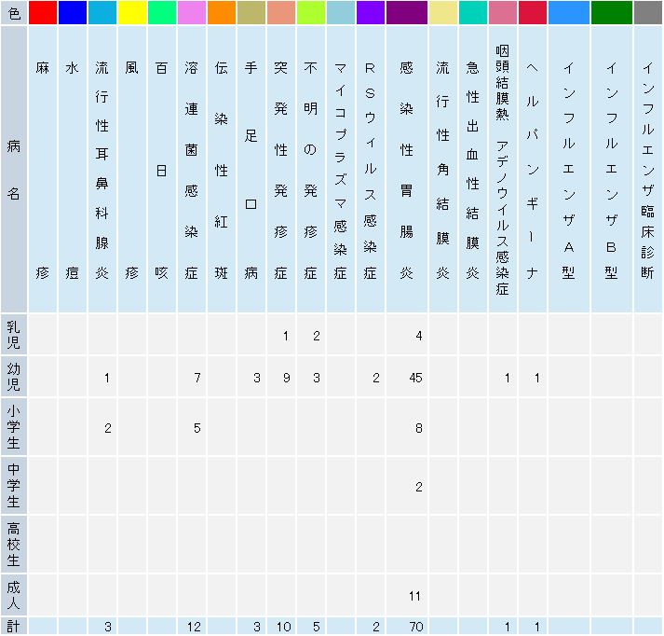Click the dark purple swatch above 感染性胃腸炎

click(407, 13)
